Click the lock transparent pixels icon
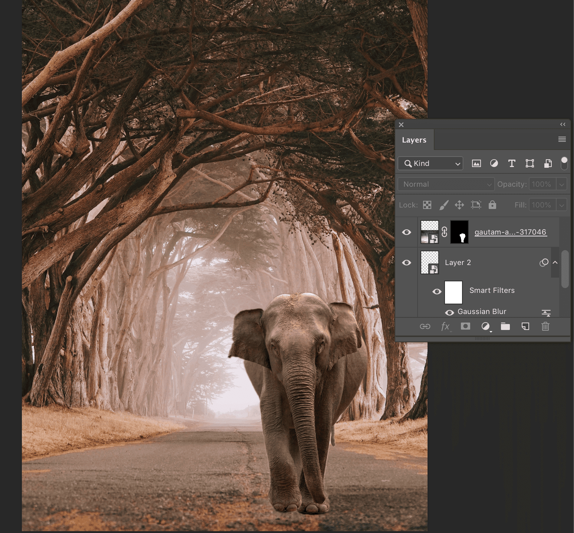574x533 pixels. click(427, 205)
